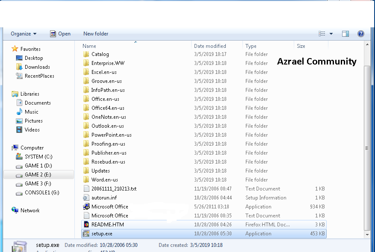This screenshot has height=252, width=375.
Task: Select the Rosebud.en-us folder icon
Action: (x=86, y=162)
